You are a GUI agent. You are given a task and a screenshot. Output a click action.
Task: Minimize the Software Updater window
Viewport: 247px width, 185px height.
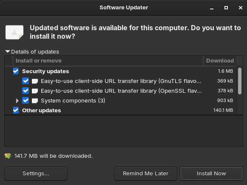(212, 8)
